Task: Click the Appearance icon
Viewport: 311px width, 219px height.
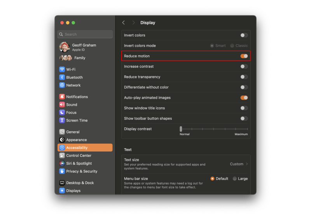Action: (62, 140)
